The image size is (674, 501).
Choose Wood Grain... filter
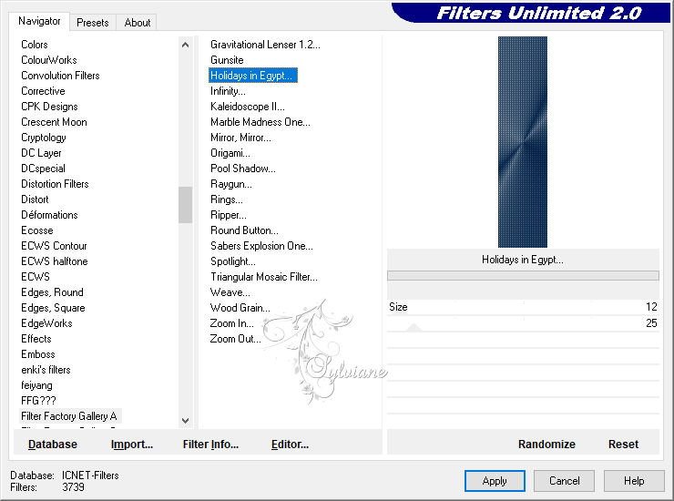click(240, 308)
